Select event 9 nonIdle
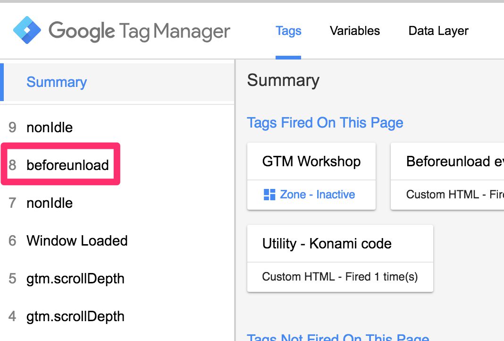The height and width of the screenshot is (341, 504). [117, 128]
